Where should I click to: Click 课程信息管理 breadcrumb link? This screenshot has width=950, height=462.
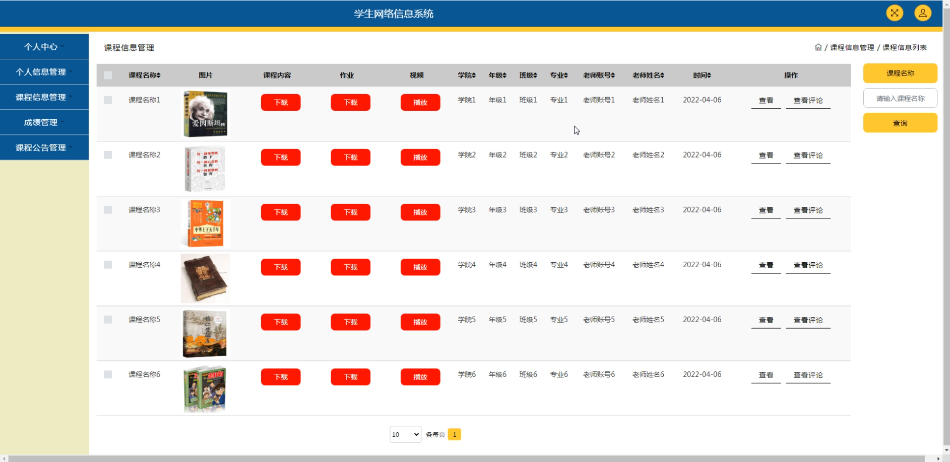pos(852,47)
